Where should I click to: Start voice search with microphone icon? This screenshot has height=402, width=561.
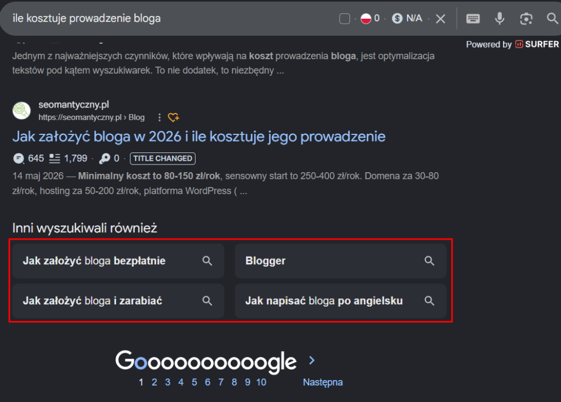coord(500,18)
